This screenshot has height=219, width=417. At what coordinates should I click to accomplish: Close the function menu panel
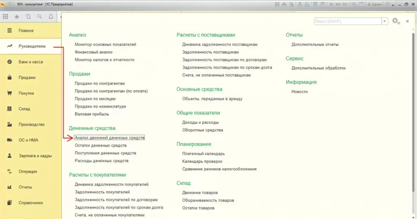pos(407,21)
